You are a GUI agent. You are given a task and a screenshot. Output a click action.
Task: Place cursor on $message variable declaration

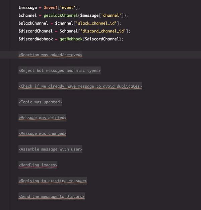28,7
